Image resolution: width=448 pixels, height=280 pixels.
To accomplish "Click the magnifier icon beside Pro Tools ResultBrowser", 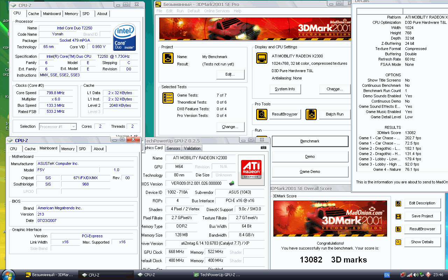I will (262, 114).
